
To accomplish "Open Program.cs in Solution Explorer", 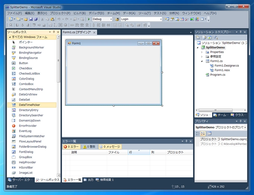I will (x=217, y=75).
